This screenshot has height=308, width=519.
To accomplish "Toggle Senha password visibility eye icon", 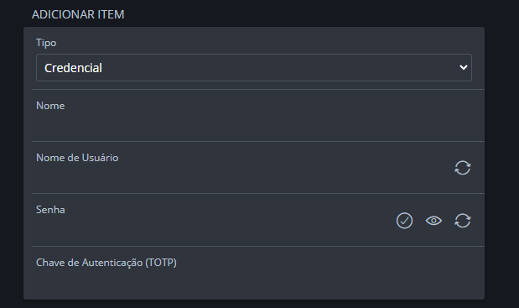I will pos(433,221).
